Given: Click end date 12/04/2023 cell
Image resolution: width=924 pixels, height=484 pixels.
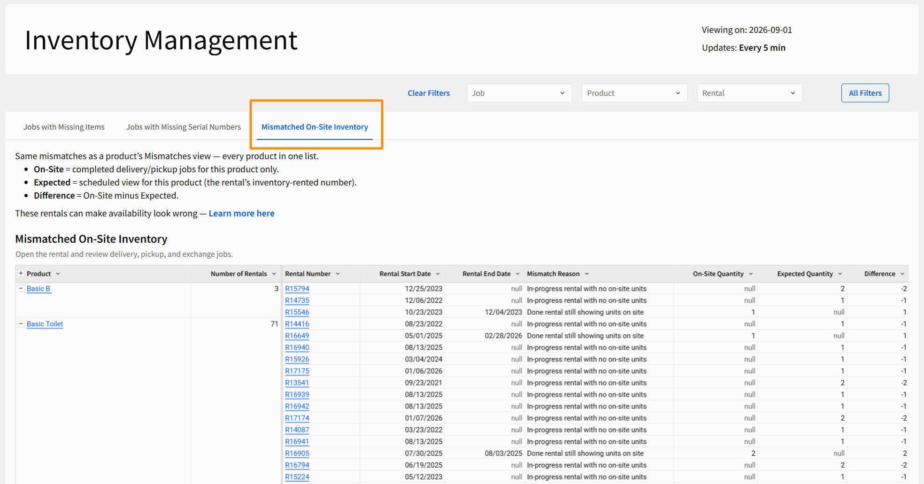Looking at the screenshot, I should [x=485, y=312].
